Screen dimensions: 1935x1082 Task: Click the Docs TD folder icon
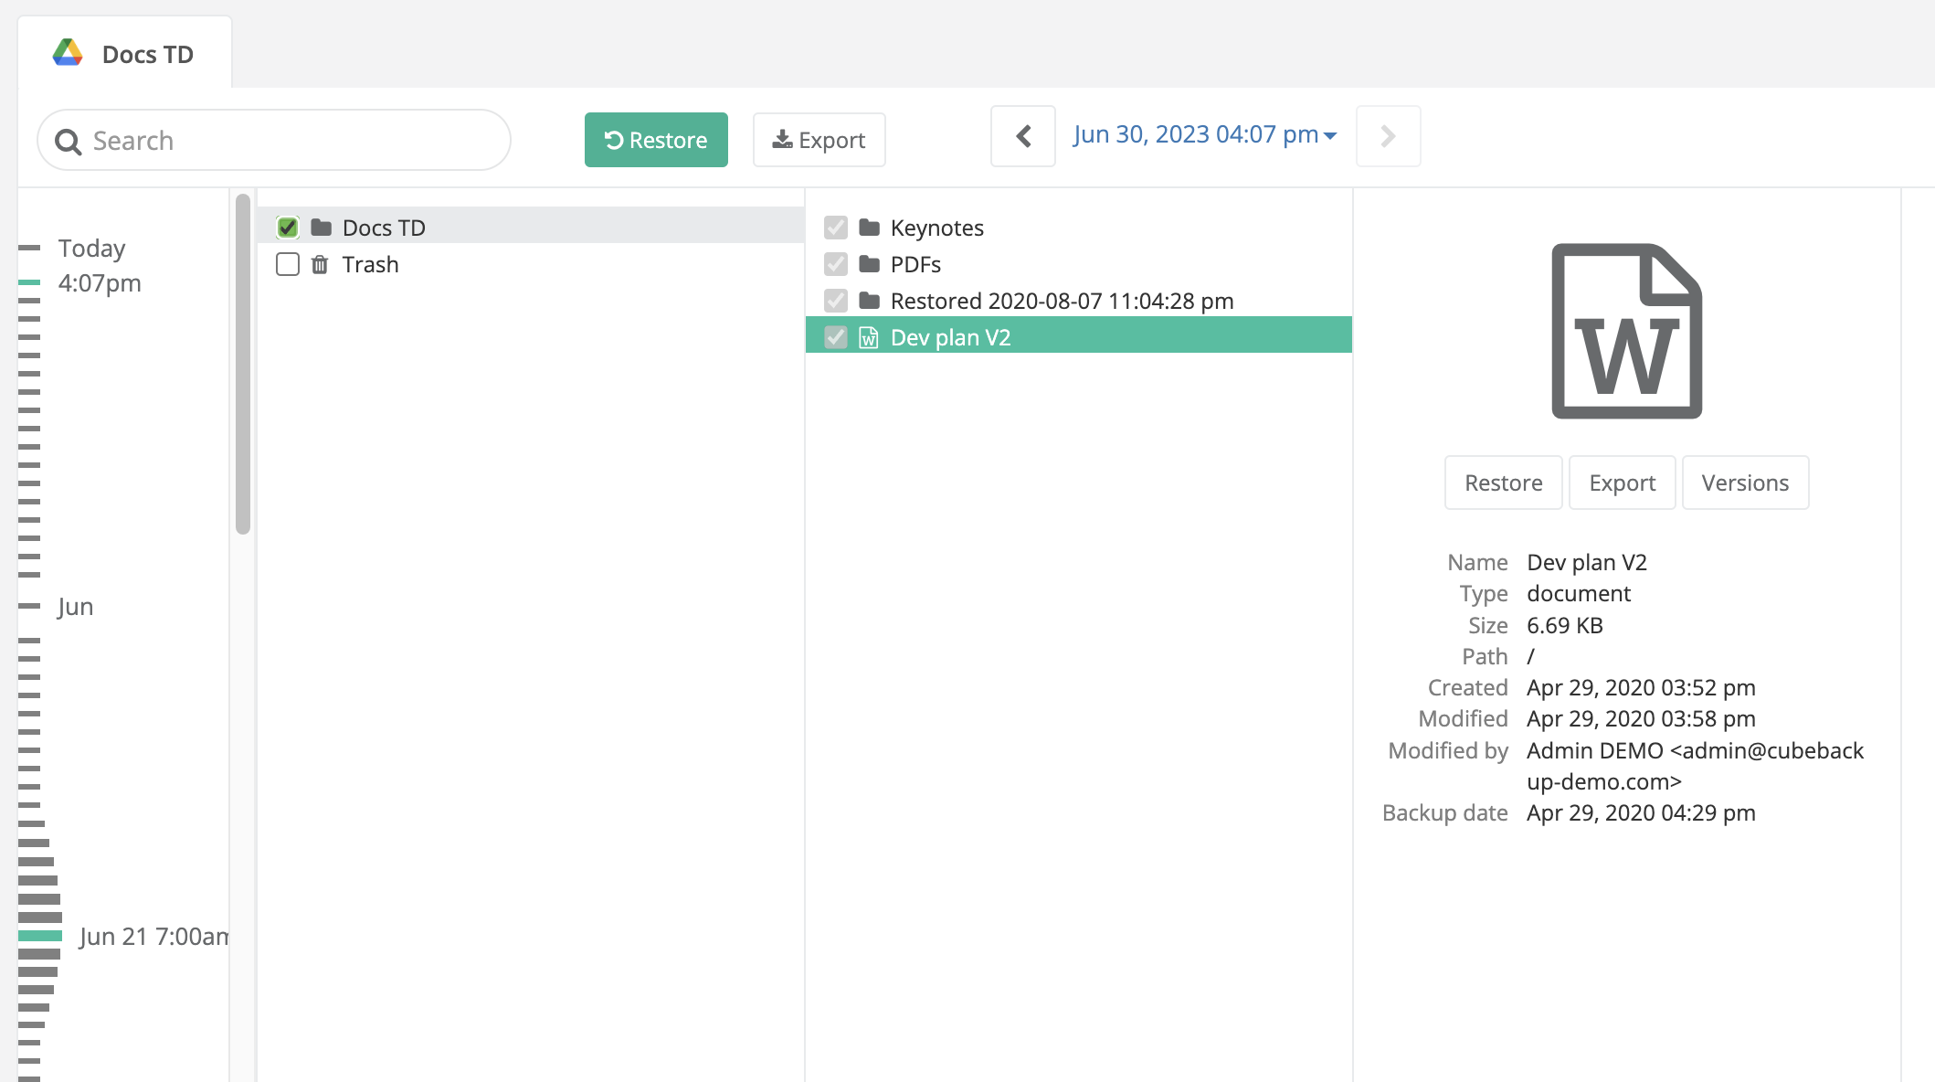click(x=320, y=227)
